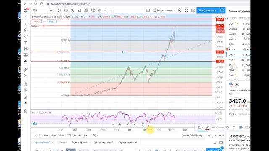This screenshot has width=269, height=151.
Task: Open the 'Скринер акций' tab dropdown
Action: (43, 143)
